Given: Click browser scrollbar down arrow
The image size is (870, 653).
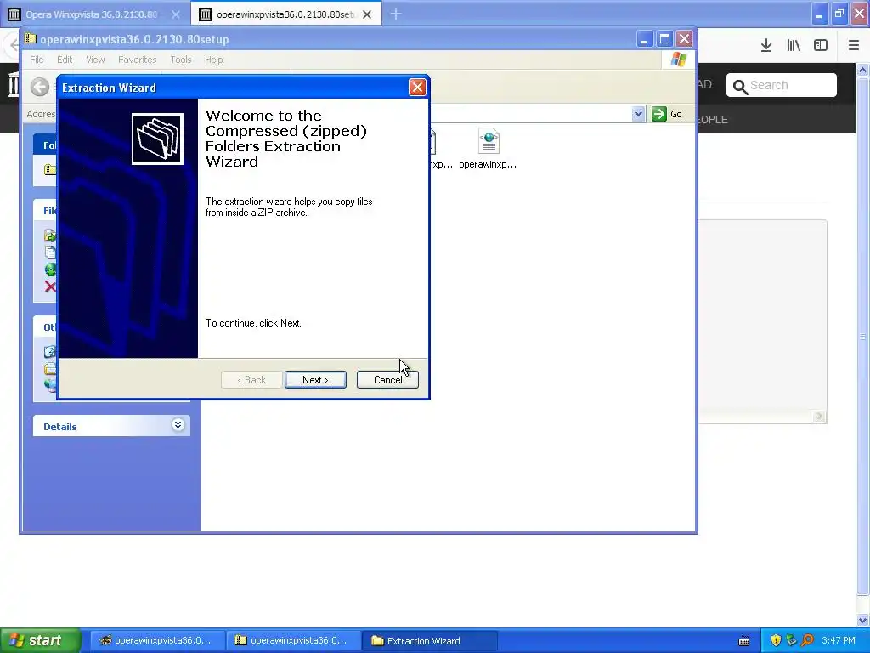Looking at the screenshot, I should pyautogui.click(x=862, y=620).
